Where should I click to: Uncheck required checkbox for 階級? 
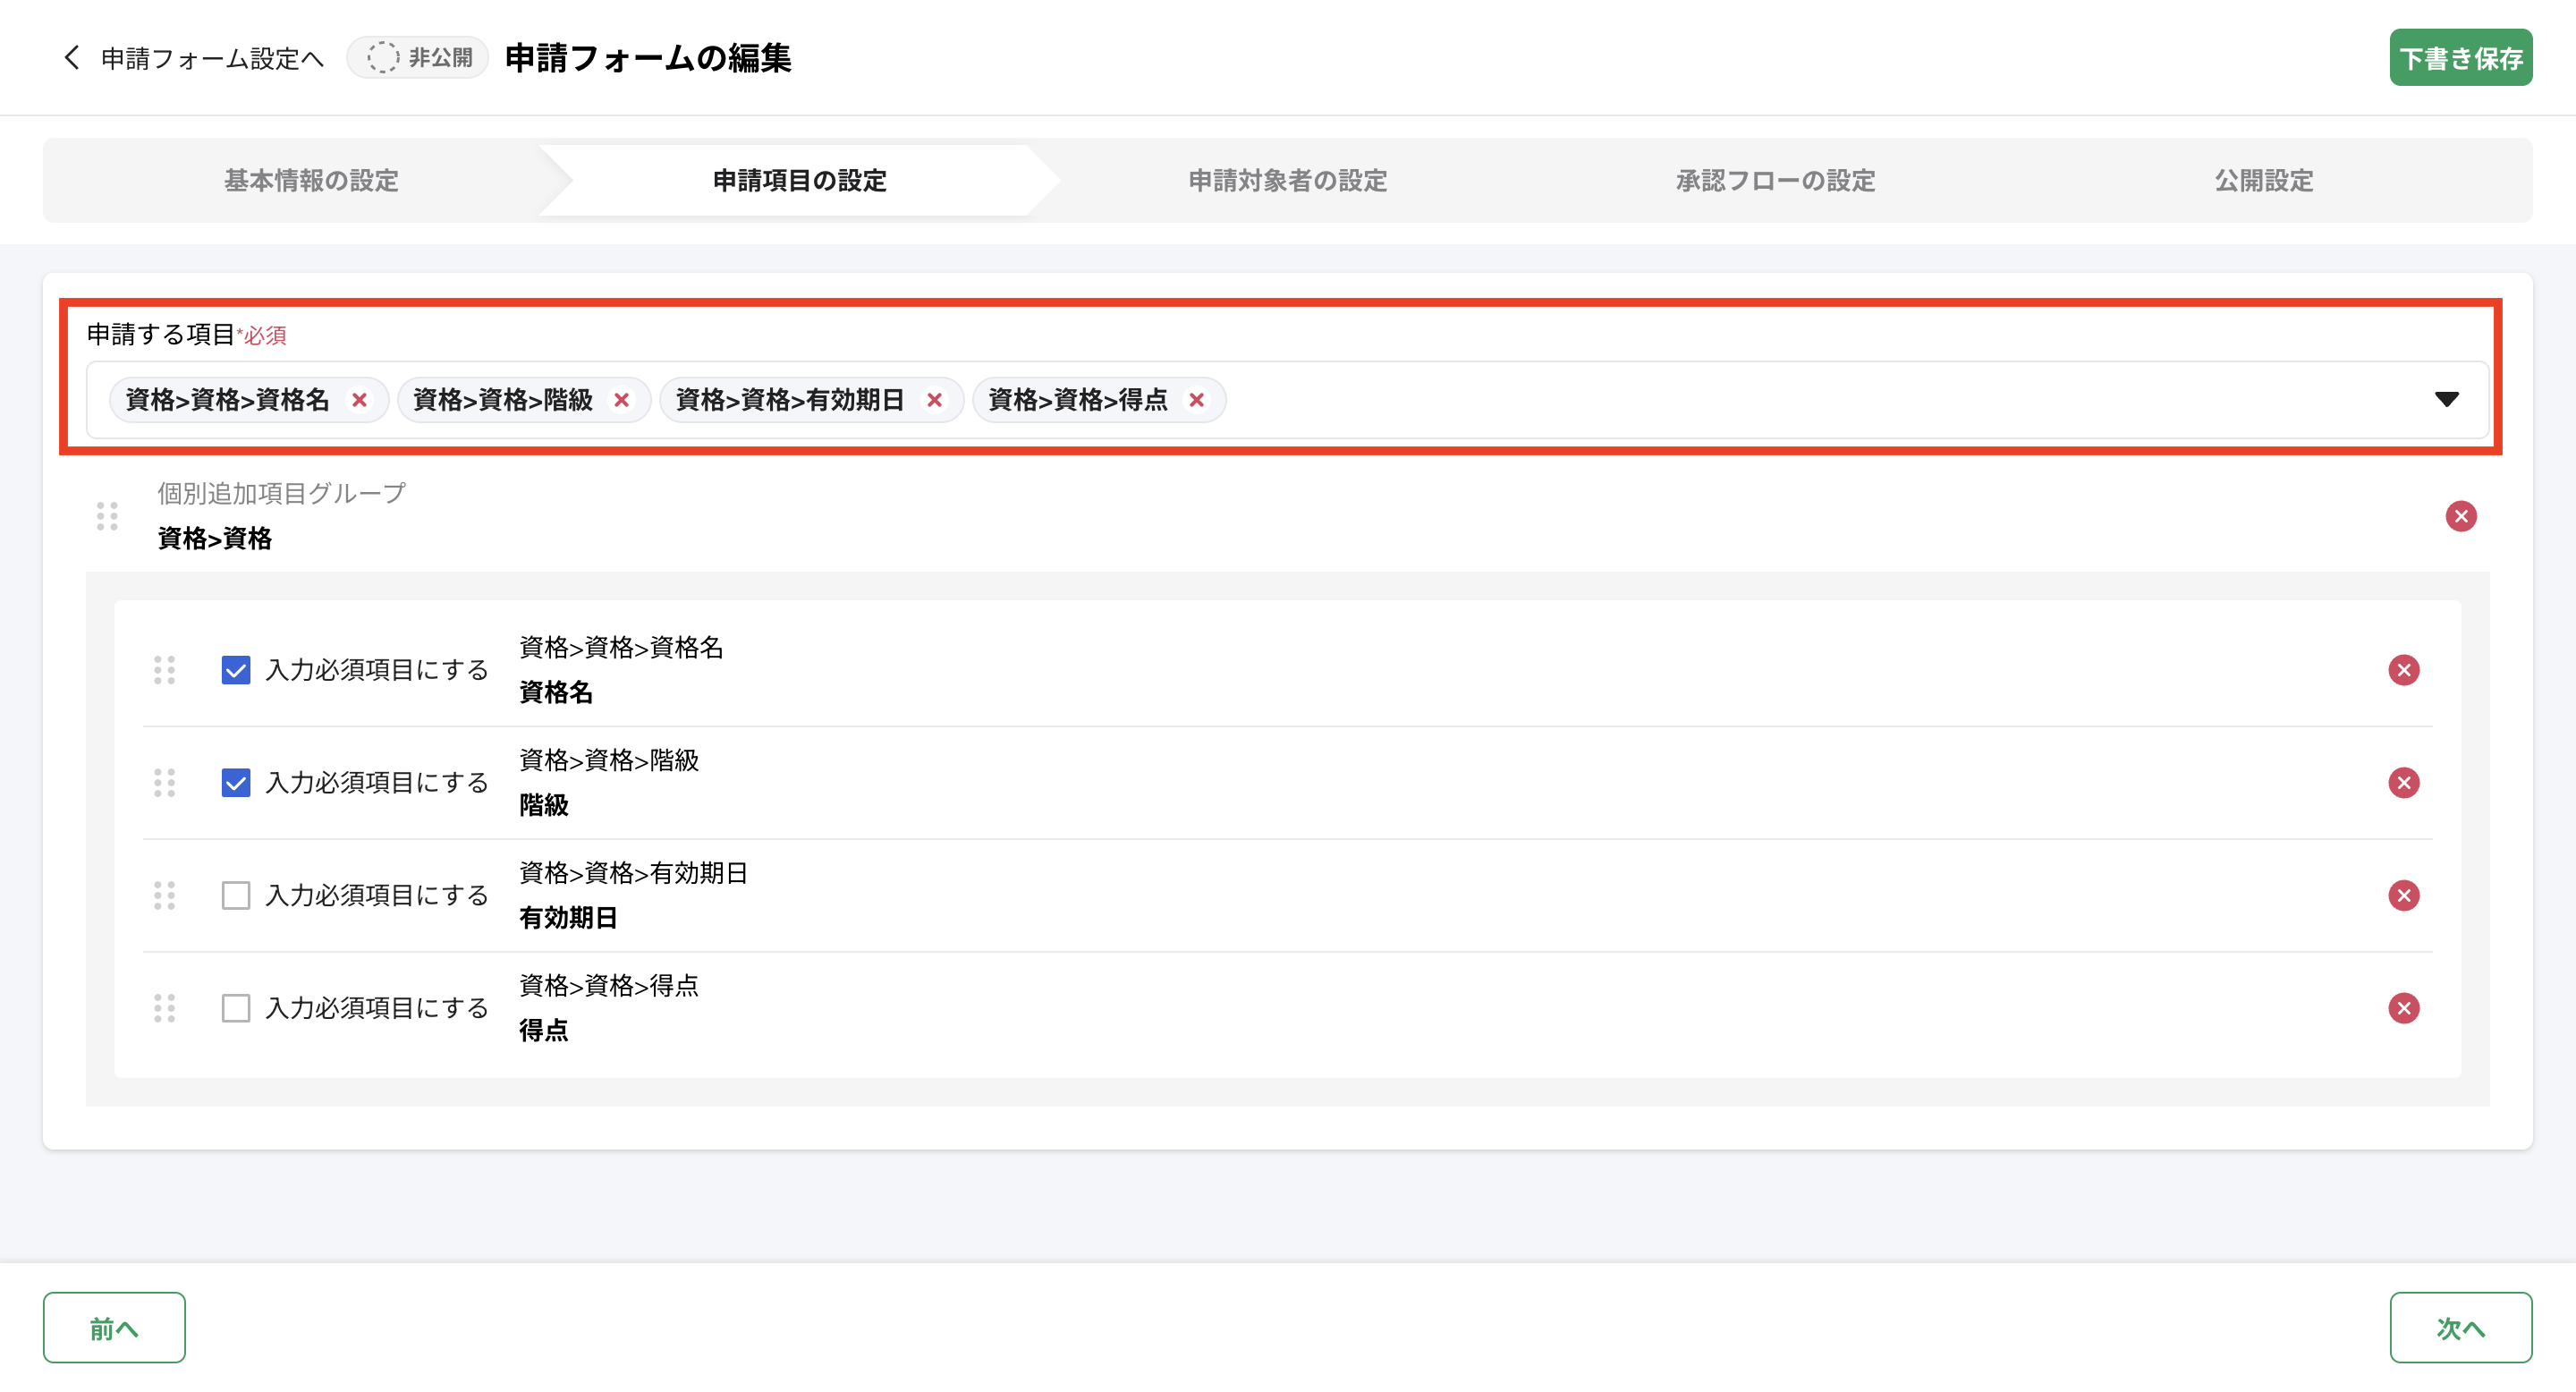(236, 783)
